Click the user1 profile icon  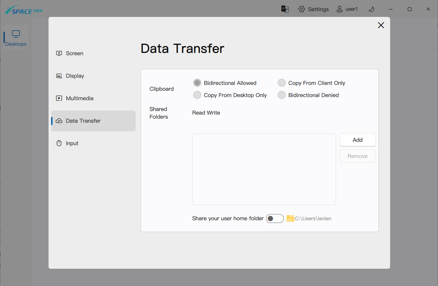coord(339,9)
